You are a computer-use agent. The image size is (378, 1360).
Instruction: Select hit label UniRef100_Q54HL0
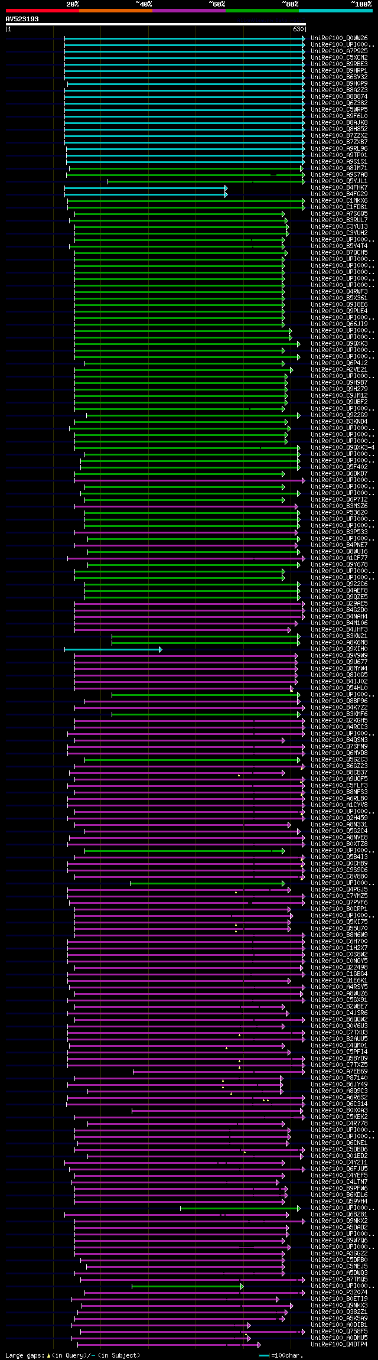pos(339,688)
